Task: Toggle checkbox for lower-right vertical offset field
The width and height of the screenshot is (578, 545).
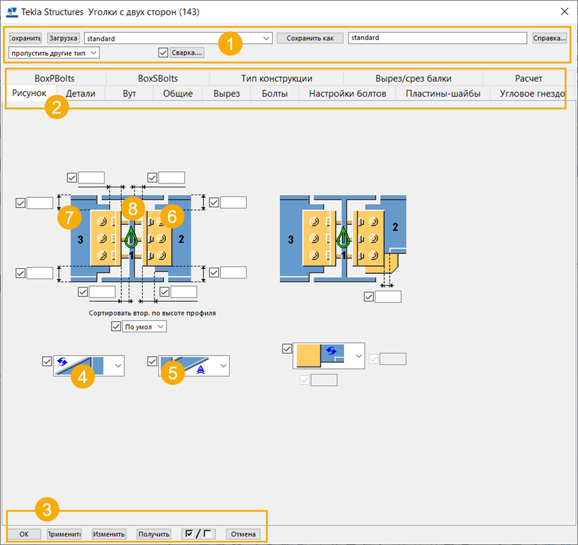Action: click(x=214, y=272)
